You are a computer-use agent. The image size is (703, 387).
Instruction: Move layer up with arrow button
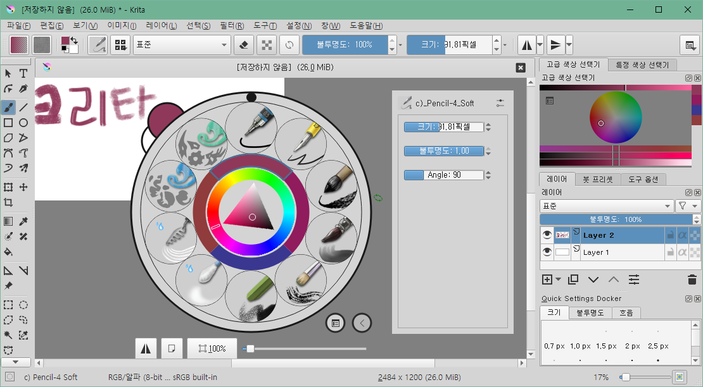613,280
